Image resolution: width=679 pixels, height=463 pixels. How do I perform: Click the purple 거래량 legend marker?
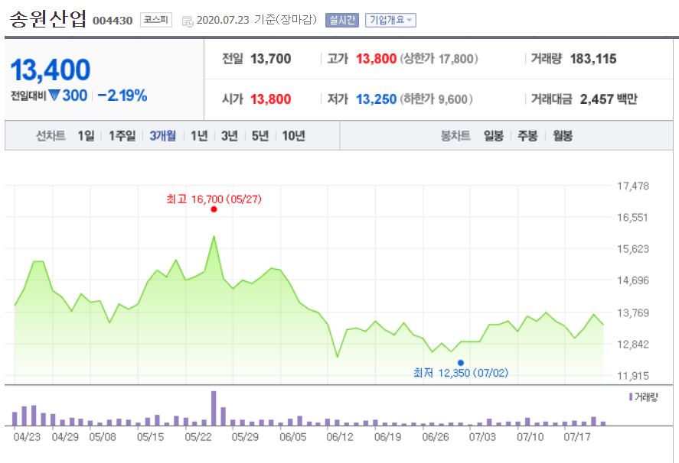click(x=631, y=397)
